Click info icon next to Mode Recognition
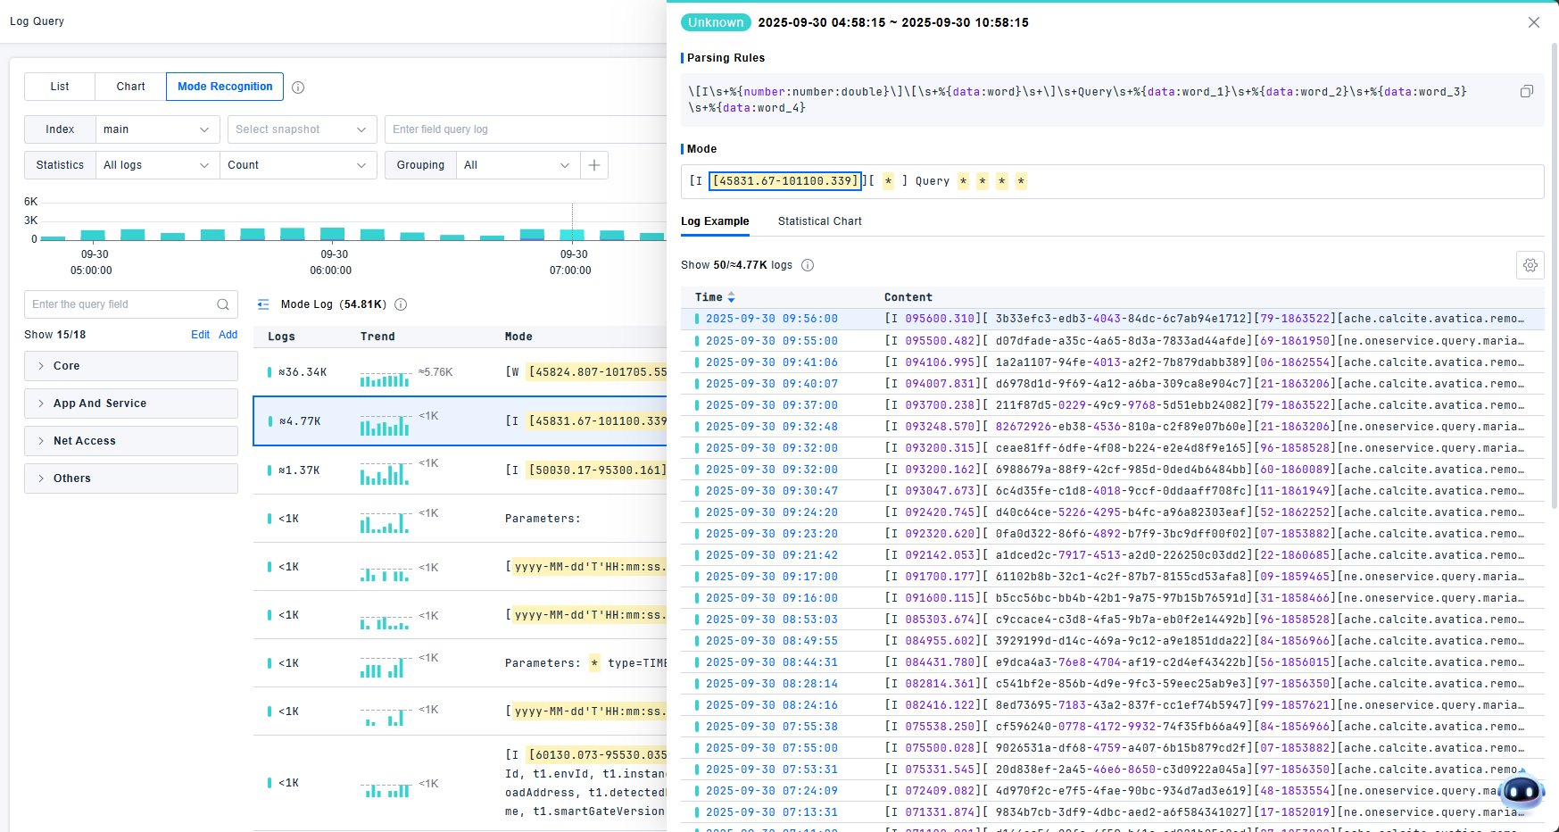Viewport: 1559px width, 832px height. 298,87
